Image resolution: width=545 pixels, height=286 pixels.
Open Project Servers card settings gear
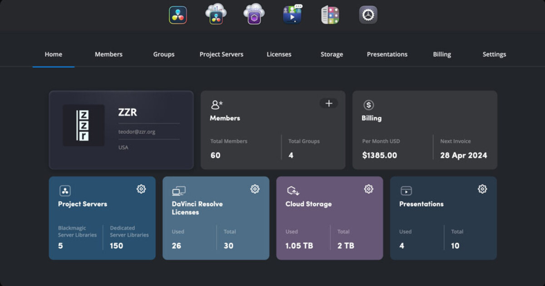(x=141, y=189)
